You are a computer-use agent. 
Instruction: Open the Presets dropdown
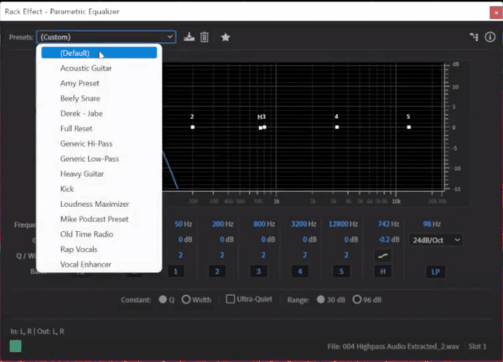(106, 37)
